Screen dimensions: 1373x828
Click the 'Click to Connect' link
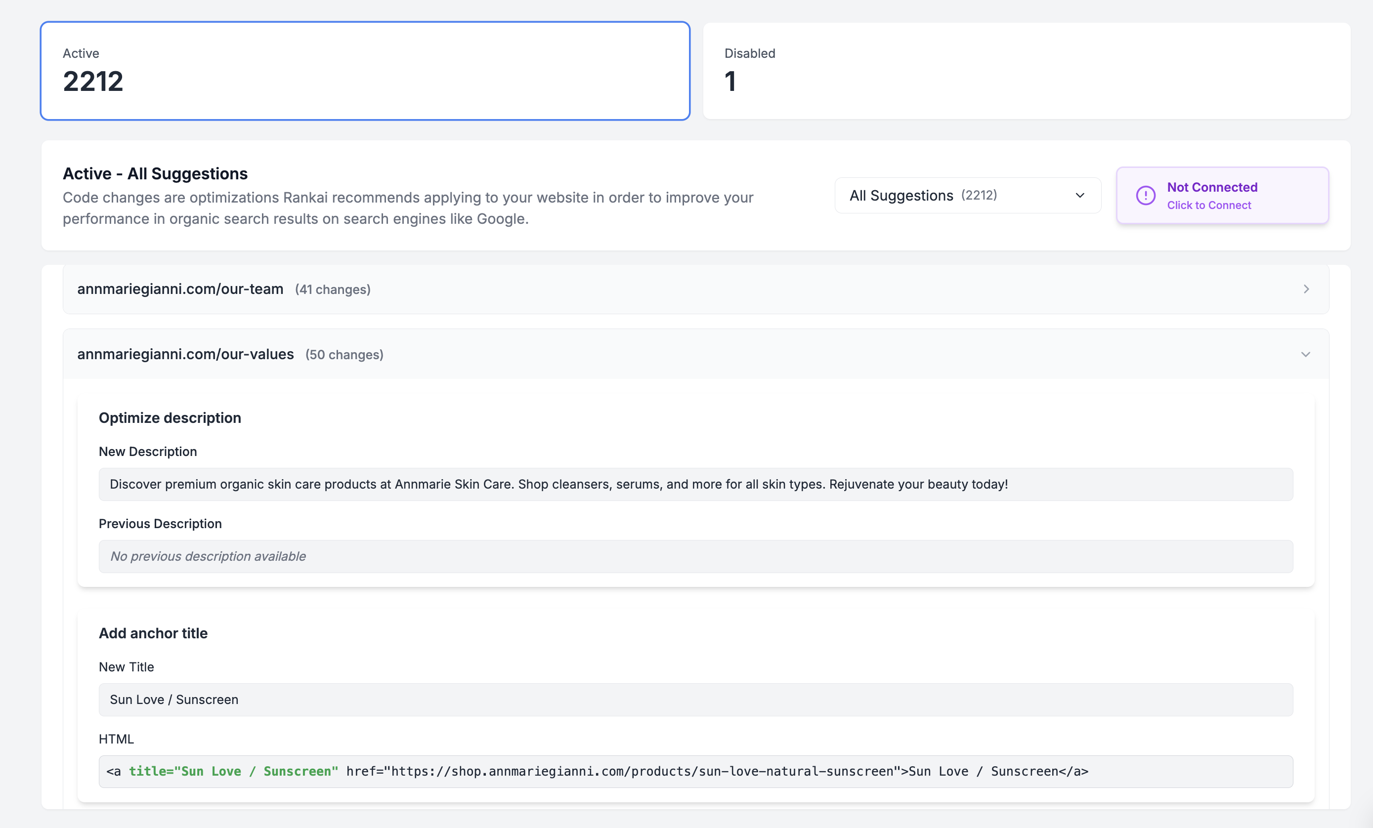coord(1208,206)
